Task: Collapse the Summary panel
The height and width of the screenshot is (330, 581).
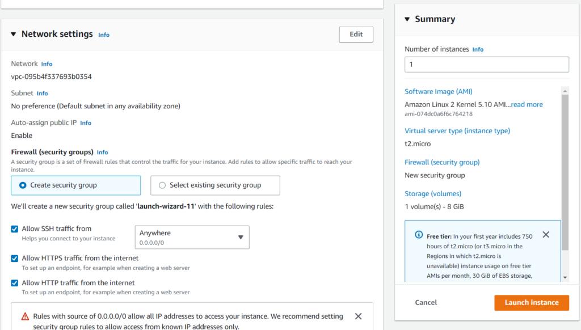Action: 407,19
